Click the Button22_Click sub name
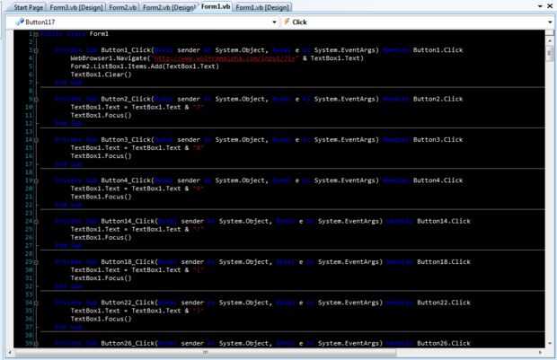 (128, 303)
